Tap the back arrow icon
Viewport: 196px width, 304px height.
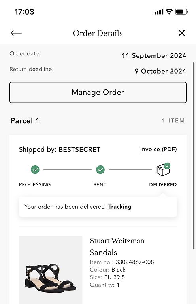pyautogui.click(x=16, y=33)
